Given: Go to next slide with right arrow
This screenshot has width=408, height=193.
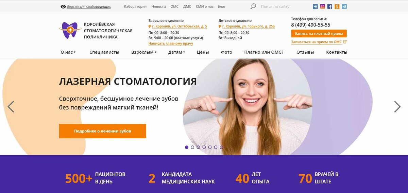Looking at the screenshot, I should (397, 107).
